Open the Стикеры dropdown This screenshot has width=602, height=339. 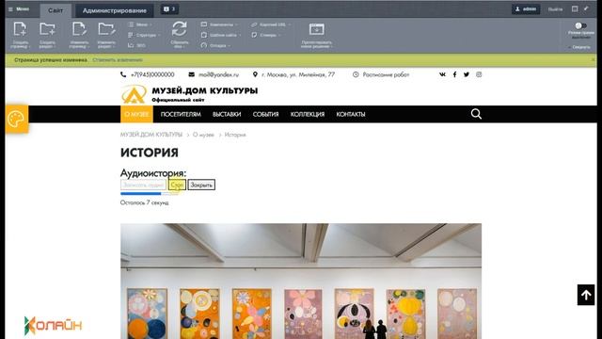tap(265, 35)
